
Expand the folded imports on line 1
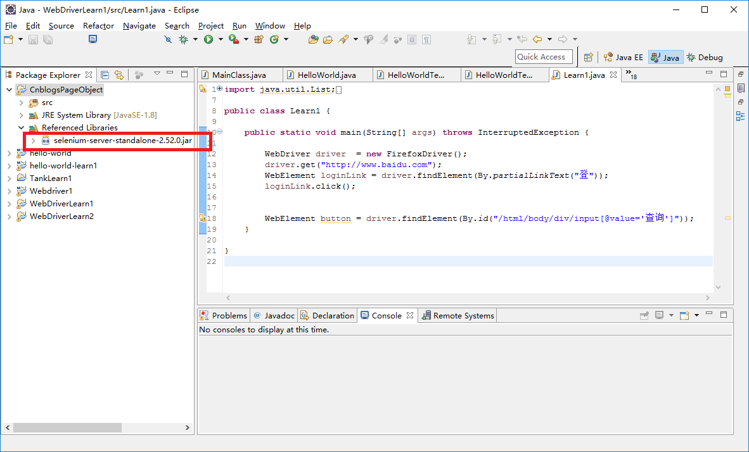(220, 89)
